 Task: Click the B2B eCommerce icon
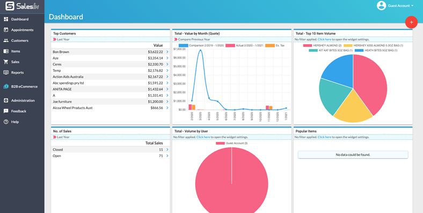click(x=6, y=87)
